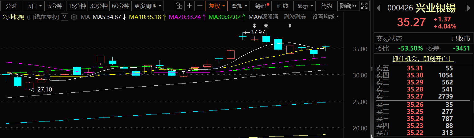Hide the side panel with 隐藏 button

tap(348, 6)
